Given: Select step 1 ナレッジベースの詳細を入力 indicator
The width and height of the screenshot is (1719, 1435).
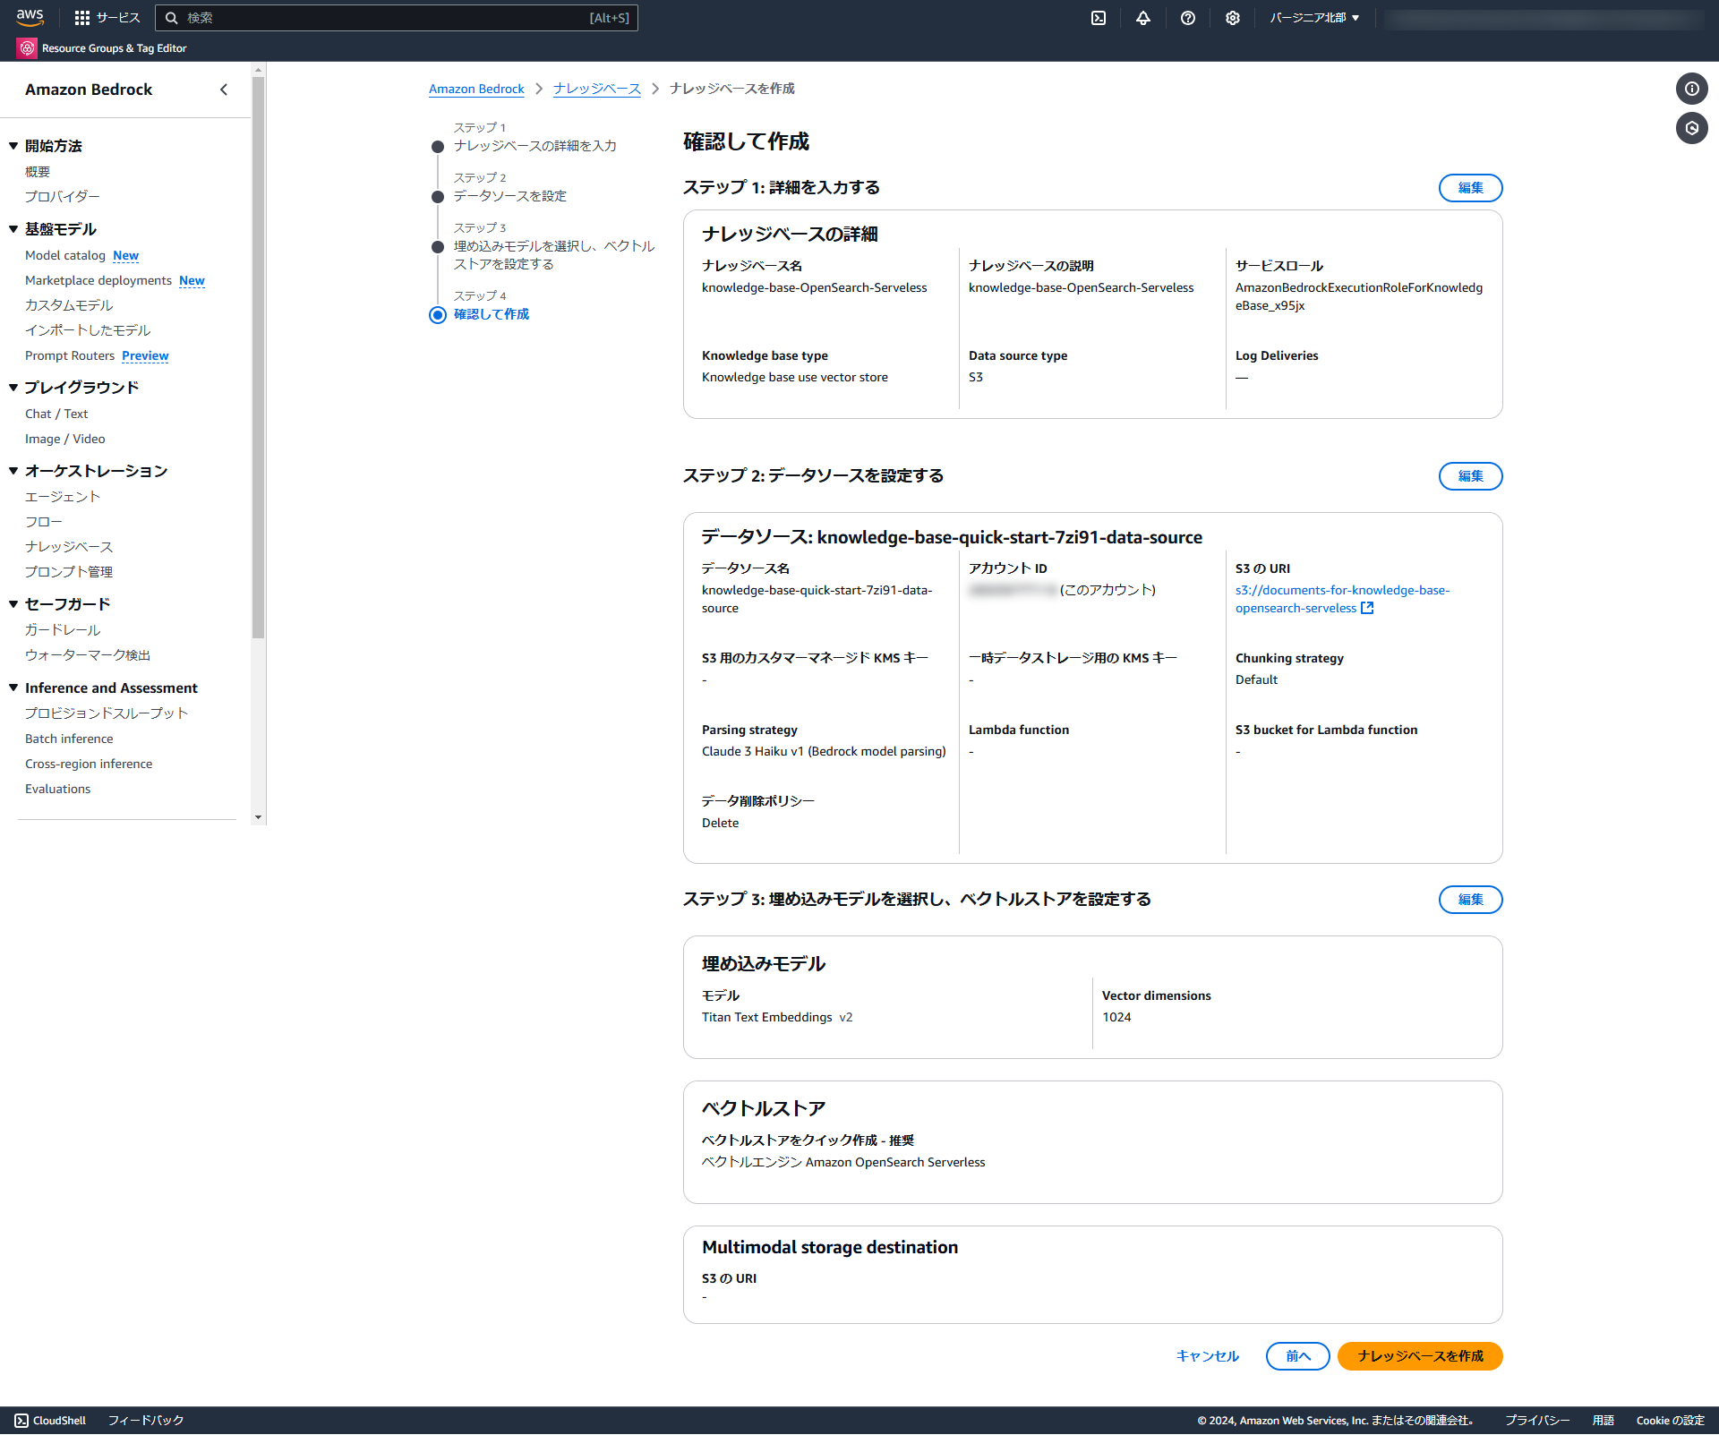Looking at the screenshot, I should 438,147.
